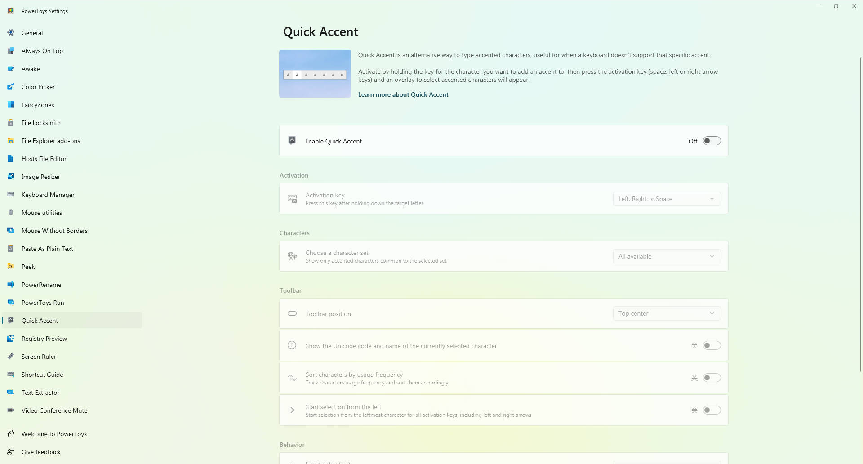The image size is (863, 464).
Task: Turn on Enable Quick Accent toggle
Action: point(712,141)
